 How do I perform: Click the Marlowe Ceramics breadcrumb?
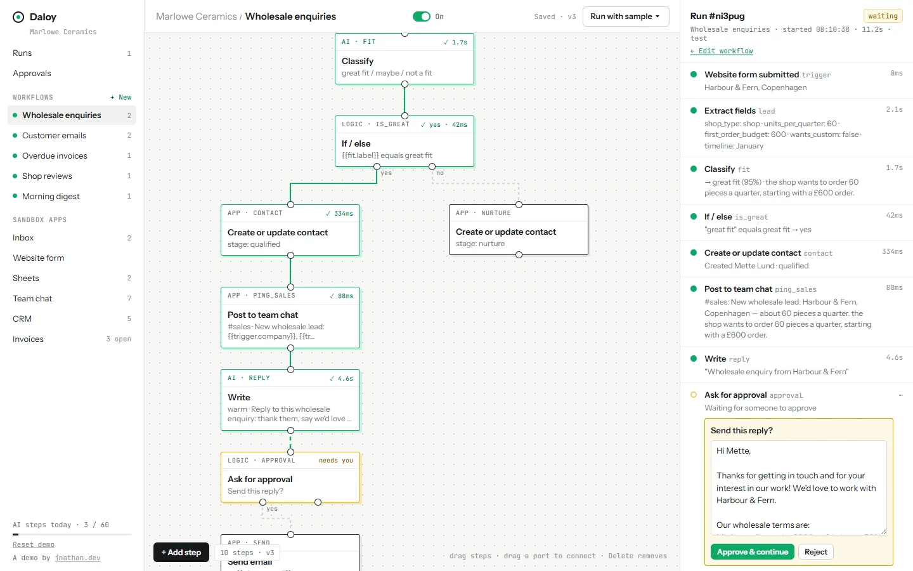point(196,16)
